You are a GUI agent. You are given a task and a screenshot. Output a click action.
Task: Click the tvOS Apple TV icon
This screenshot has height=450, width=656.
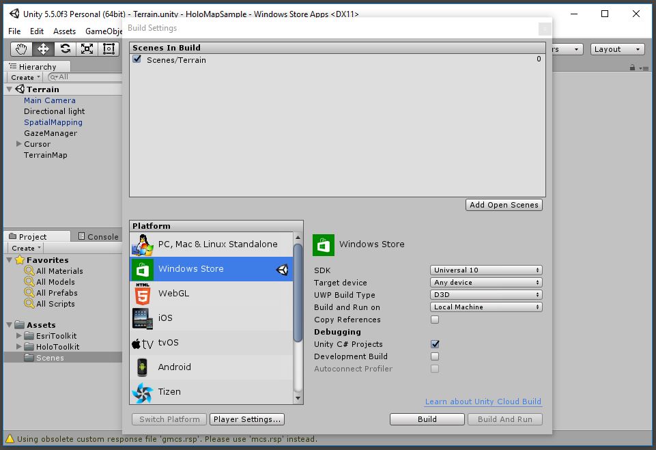(x=142, y=343)
